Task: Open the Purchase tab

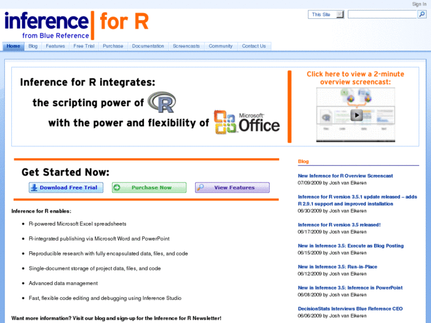Action: point(113,46)
